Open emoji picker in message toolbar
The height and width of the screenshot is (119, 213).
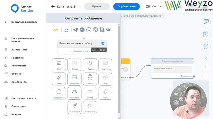tap(93, 50)
